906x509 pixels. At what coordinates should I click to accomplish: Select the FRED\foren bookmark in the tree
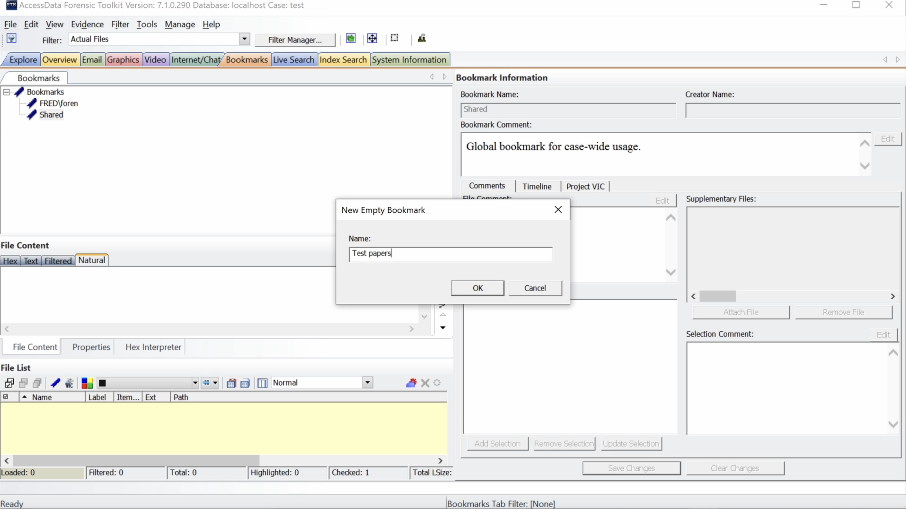click(59, 103)
